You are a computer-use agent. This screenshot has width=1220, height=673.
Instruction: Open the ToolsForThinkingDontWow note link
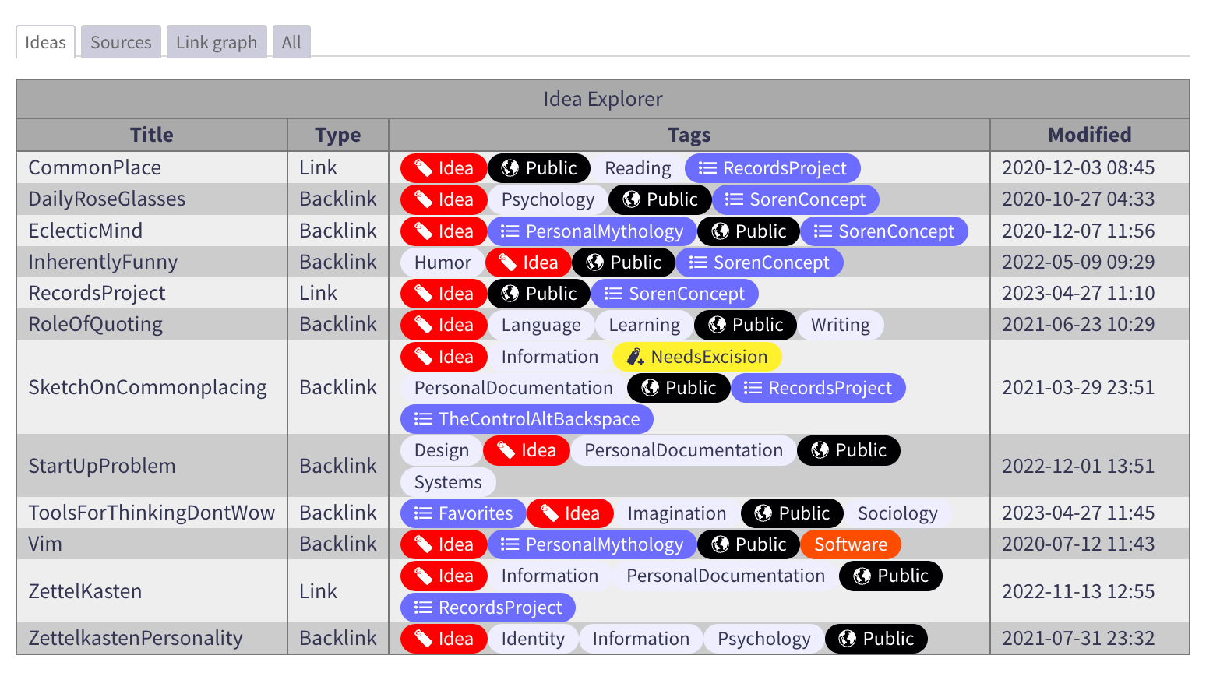click(152, 513)
